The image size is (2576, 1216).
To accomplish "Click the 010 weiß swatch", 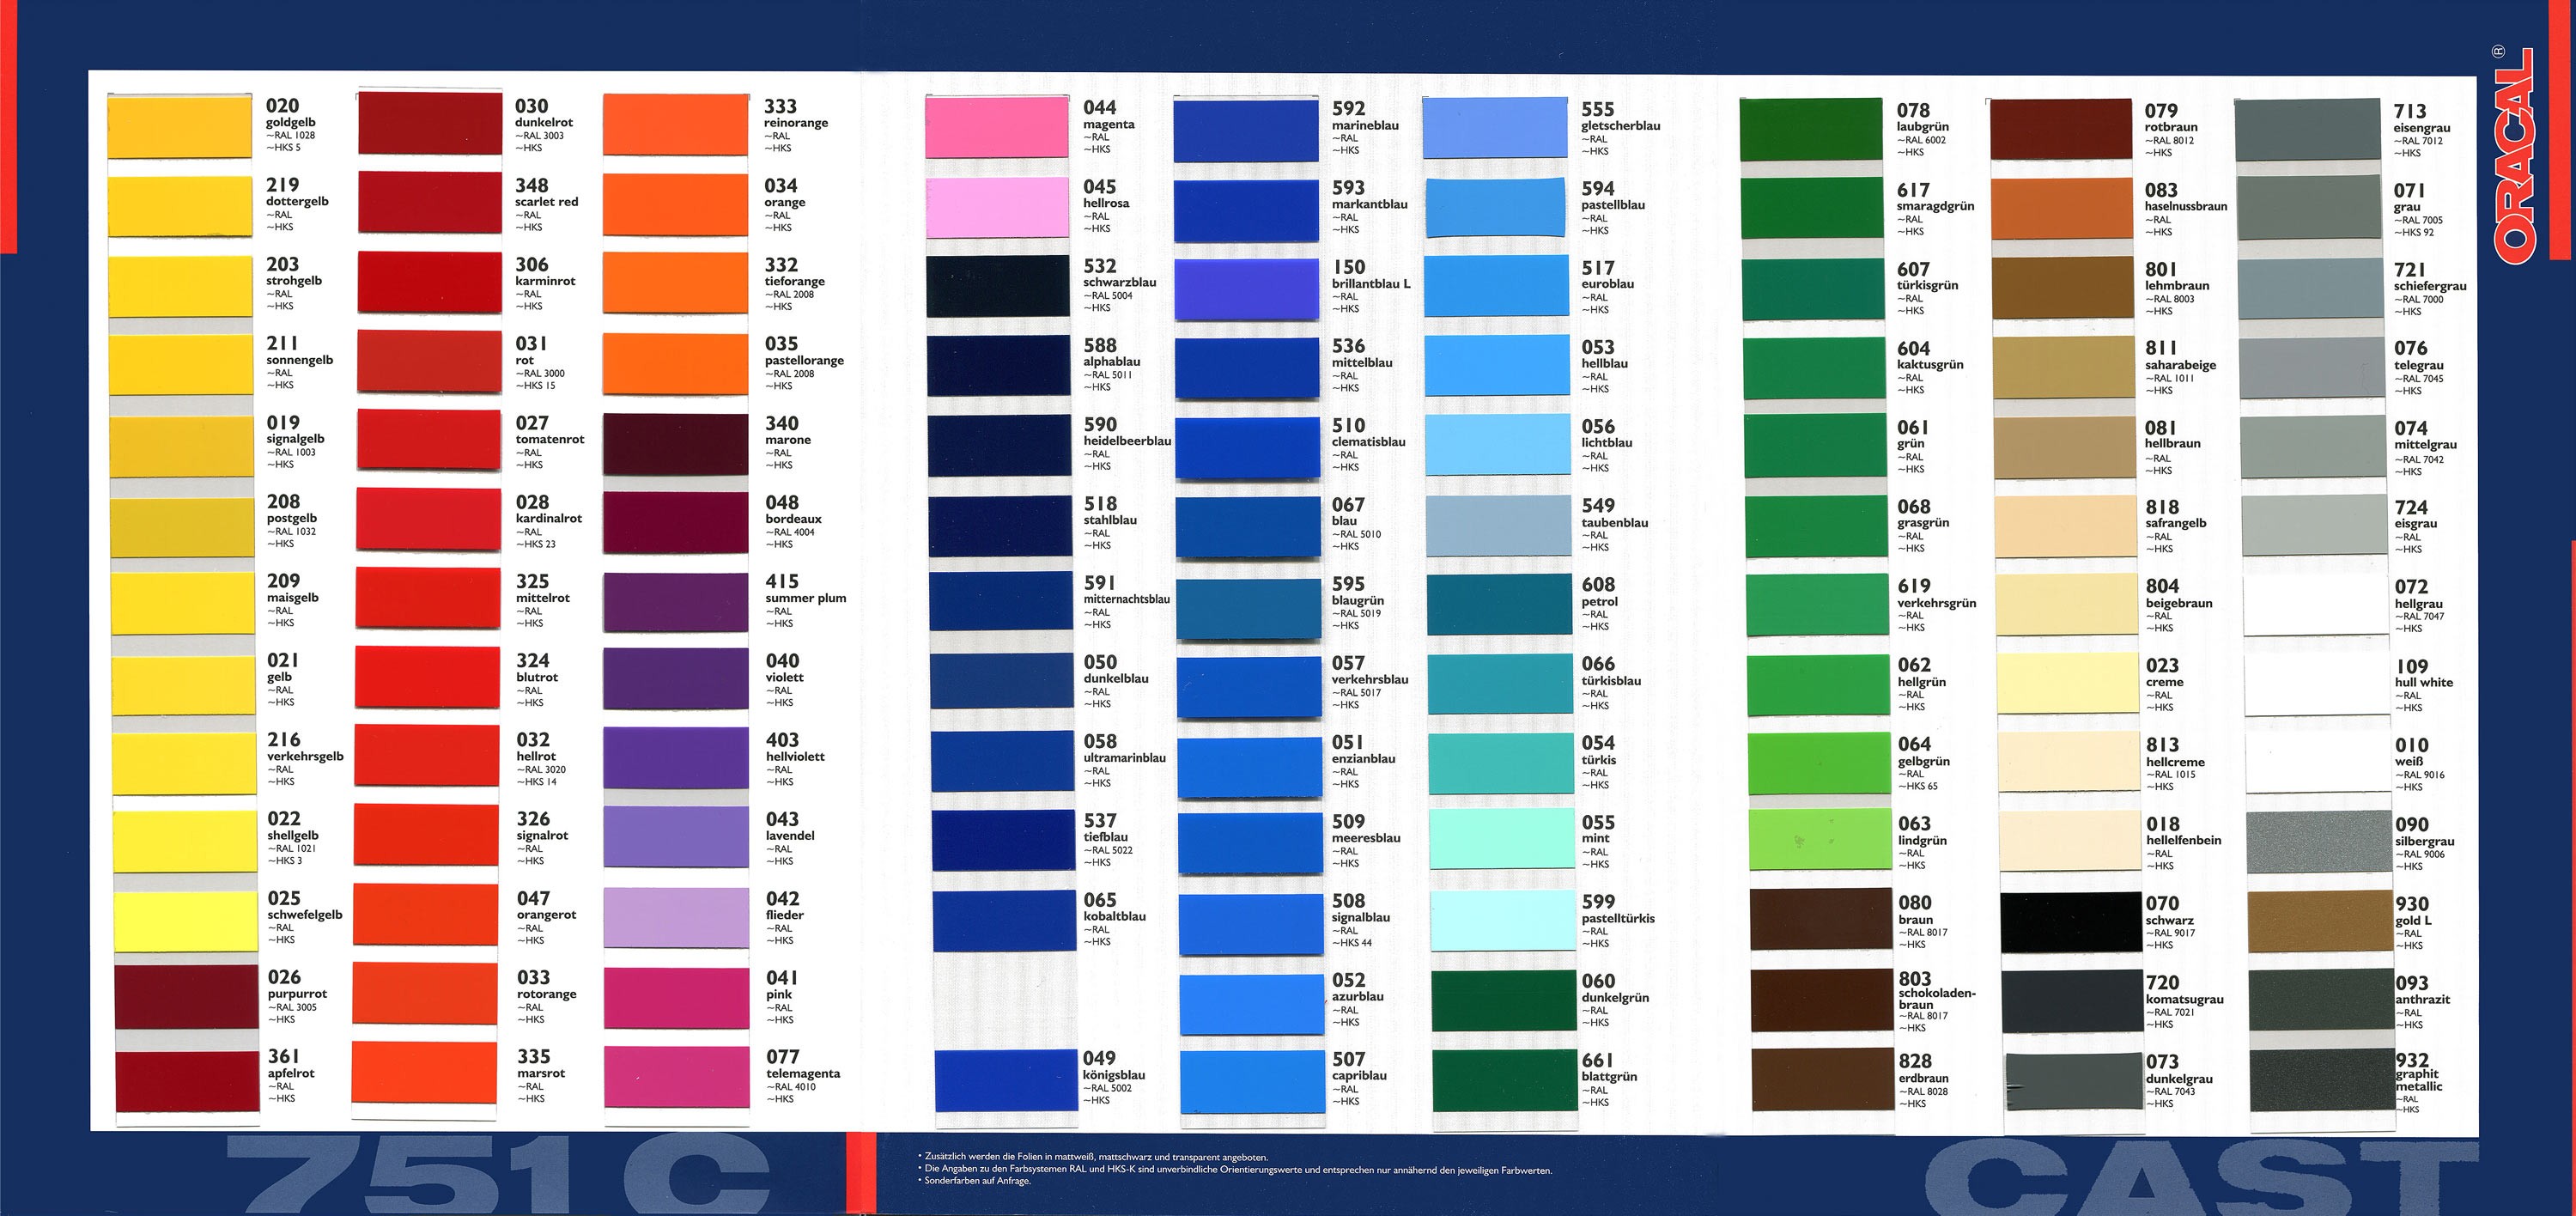I will coord(2318,763).
